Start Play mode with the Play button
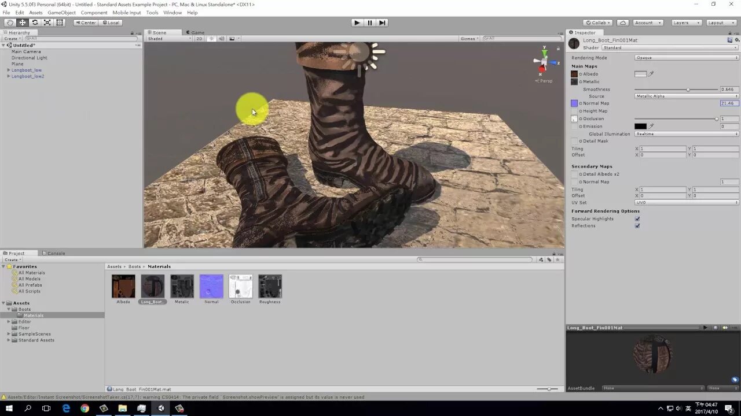Screen dimensions: 741x416 tap(357, 23)
